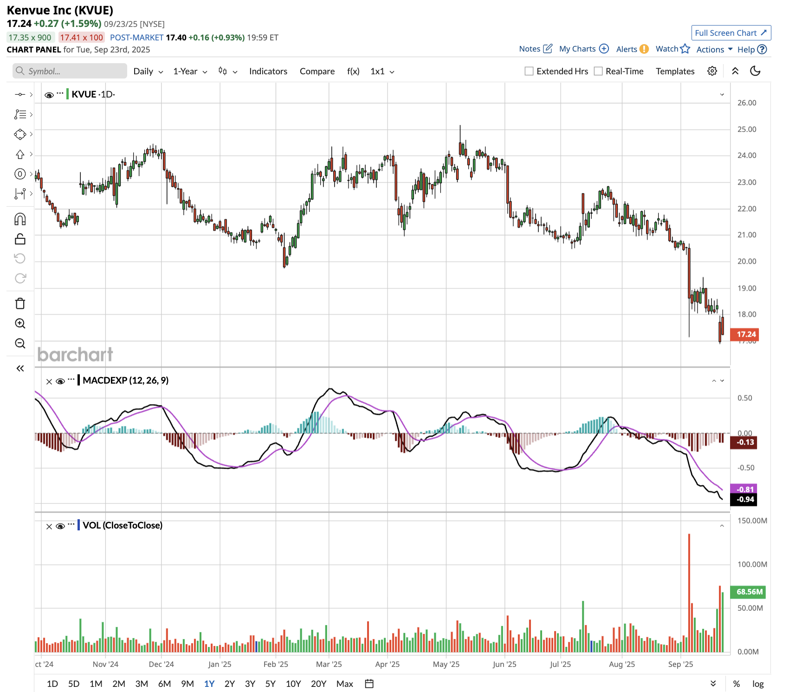Expand the Actions menu
Viewport: 789px width, 692px height.
[x=714, y=49]
